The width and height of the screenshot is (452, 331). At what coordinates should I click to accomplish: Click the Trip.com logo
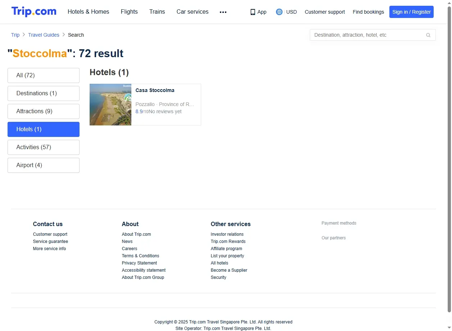[34, 12]
